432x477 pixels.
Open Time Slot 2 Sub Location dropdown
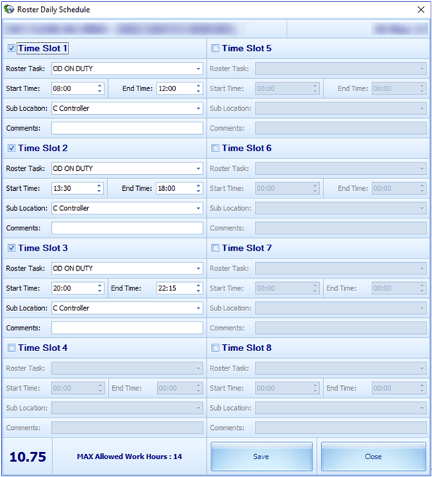tap(198, 208)
